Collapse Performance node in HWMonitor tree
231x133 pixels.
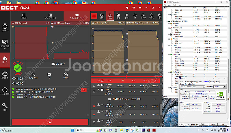(x=169, y=72)
